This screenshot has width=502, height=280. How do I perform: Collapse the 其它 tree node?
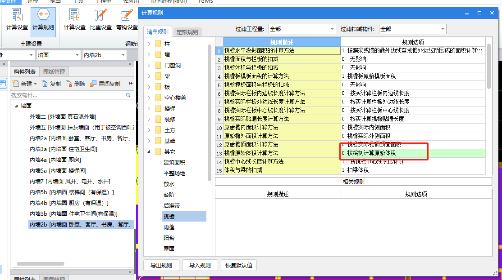149,151
